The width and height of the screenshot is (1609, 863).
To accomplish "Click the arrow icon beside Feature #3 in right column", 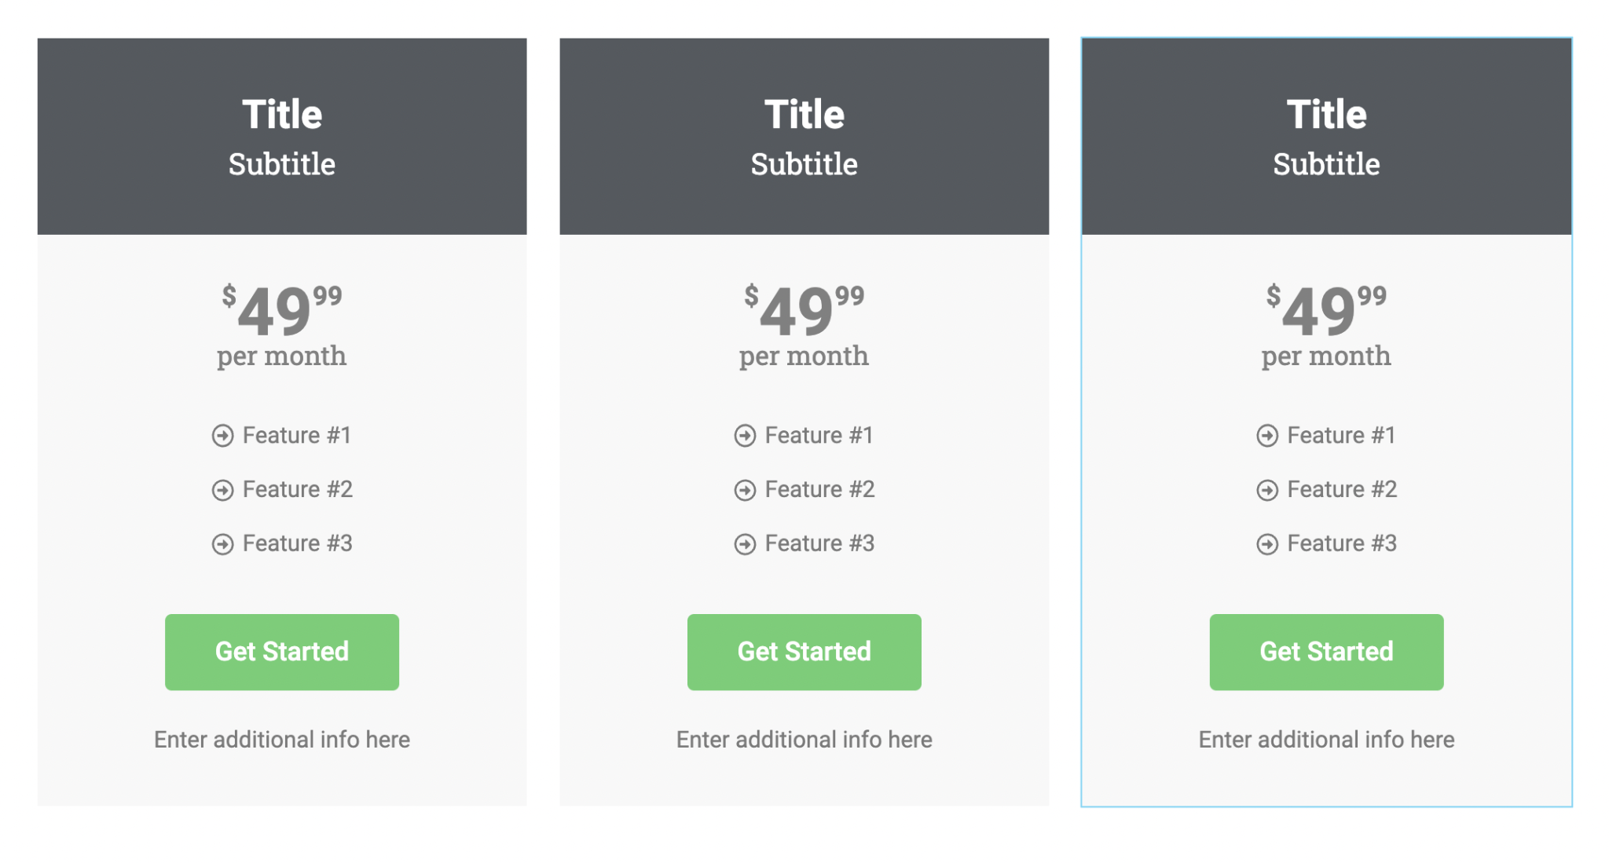I will tap(1267, 543).
